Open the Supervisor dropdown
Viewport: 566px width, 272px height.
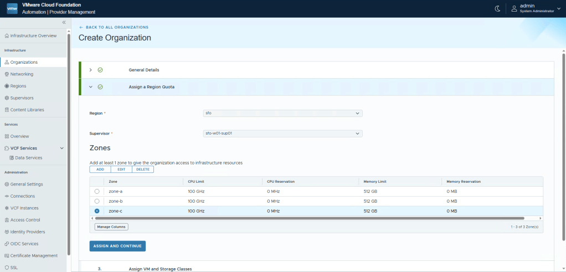(x=282, y=134)
